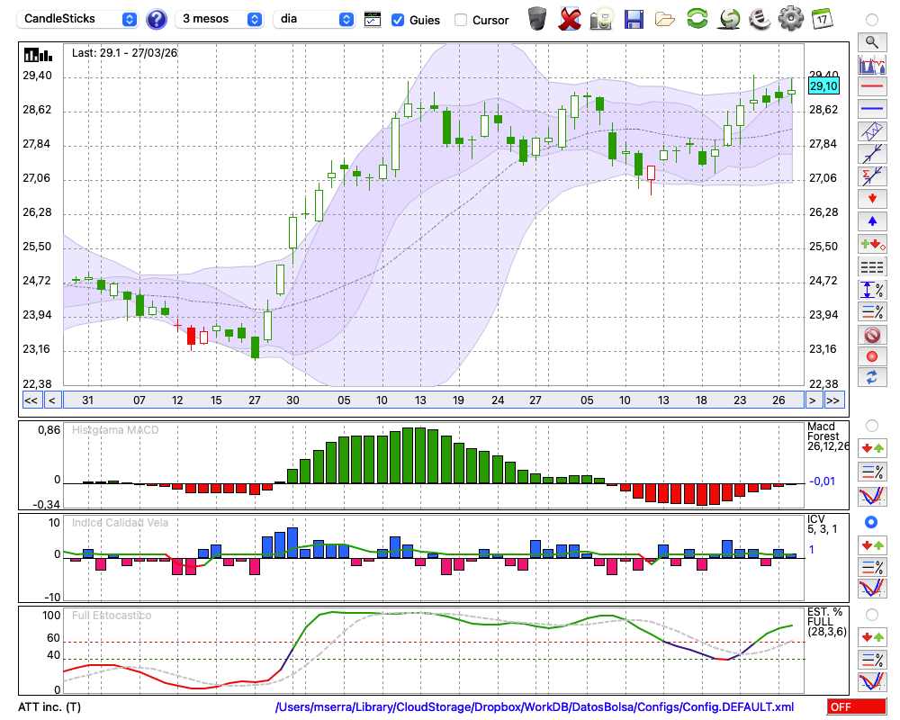The height and width of the screenshot is (720, 900).
Task: Uncheck the Guies checkbox
Action: 398,20
